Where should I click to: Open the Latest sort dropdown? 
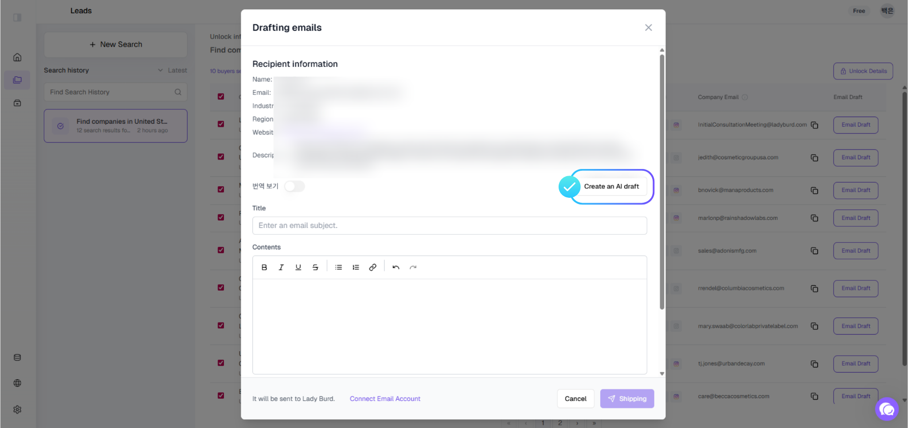pos(172,71)
